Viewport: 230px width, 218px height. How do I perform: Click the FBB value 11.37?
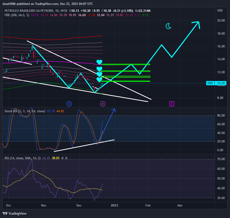(x=110, y=15)
